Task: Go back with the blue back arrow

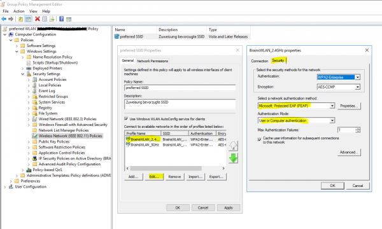Action: pyautogui.click(x=4, y=19)
